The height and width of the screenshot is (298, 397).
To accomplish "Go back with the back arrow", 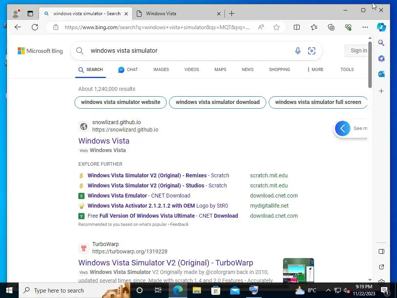I will (18, 27).
